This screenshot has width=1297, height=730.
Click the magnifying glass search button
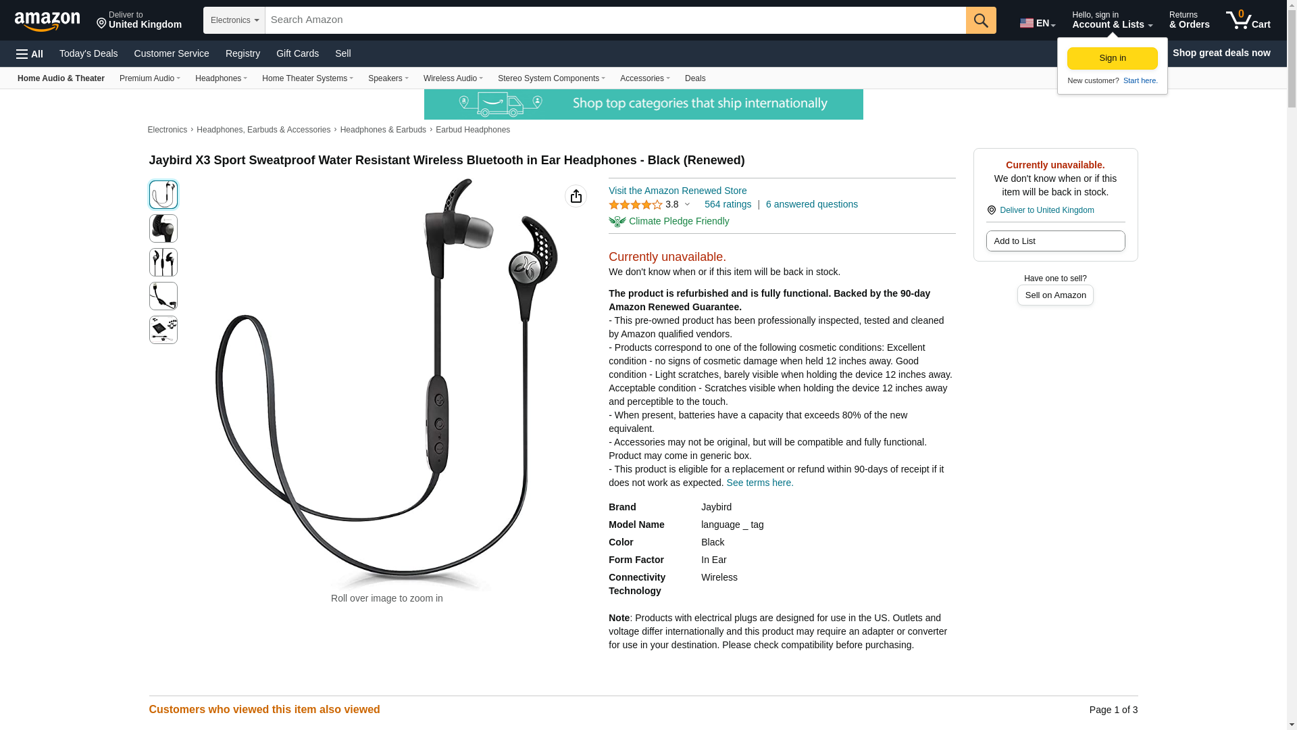981,20
